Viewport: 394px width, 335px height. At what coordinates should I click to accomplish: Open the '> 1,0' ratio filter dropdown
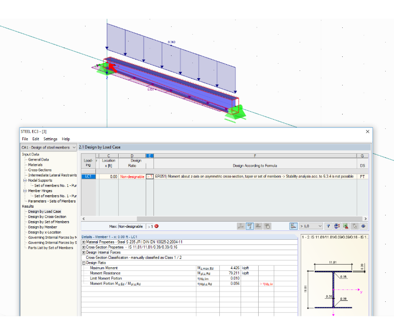311,226
